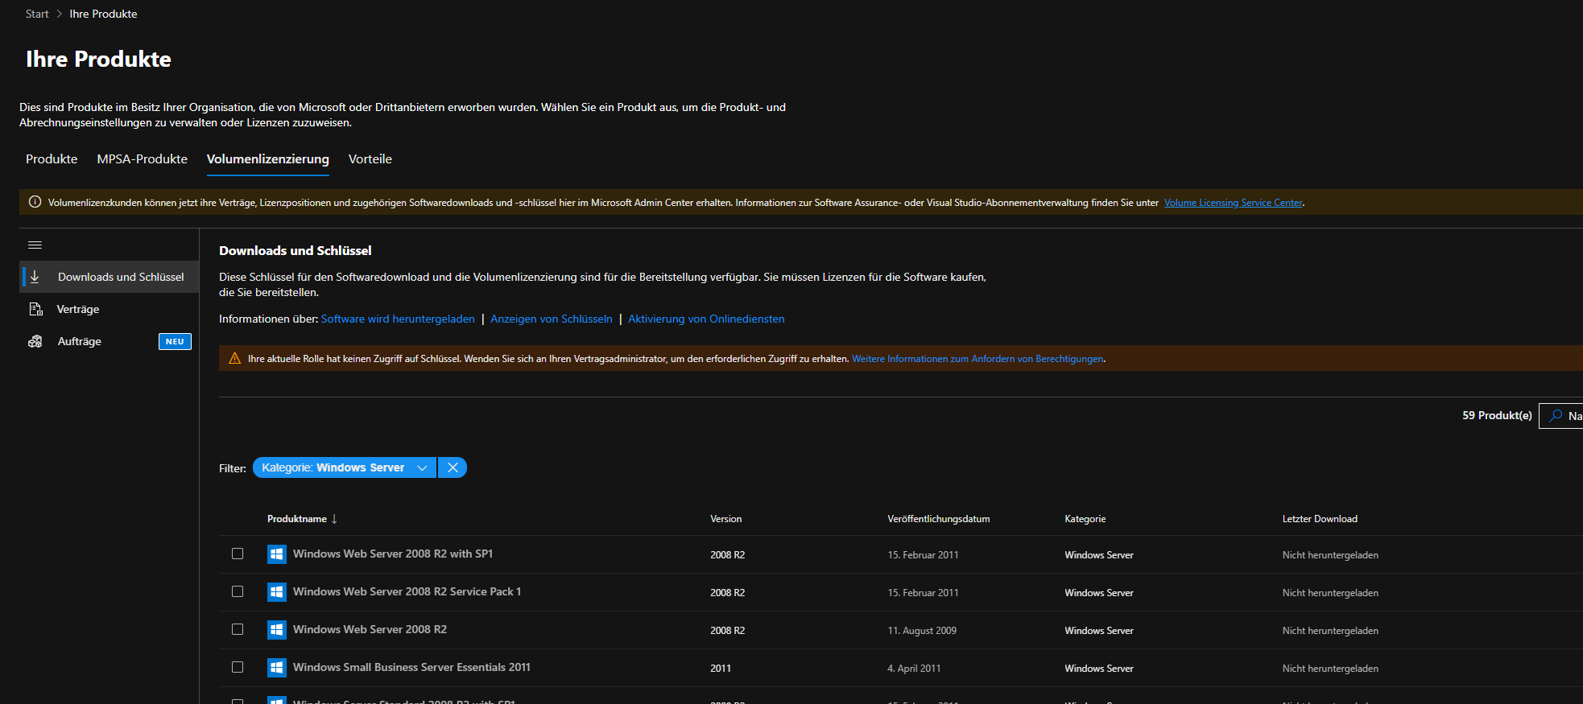Remove the Windows Server category filter
Viewport: 1583px width, 704px height.
click(x=453, y=467)
